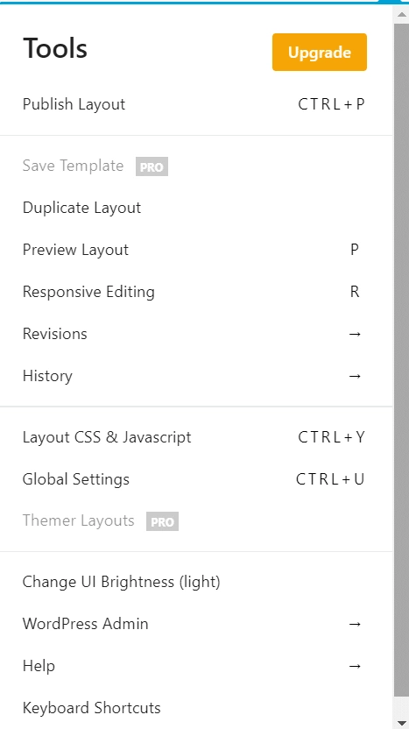This screenshot has height=729, width=409.
Task: Expand the History submenu arrow
Action: click(x=355, y=376)
